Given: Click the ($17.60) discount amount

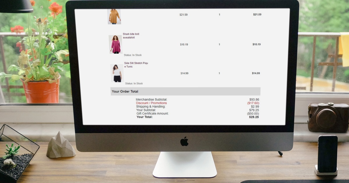Looking at the screenshot, I should 253,103.
